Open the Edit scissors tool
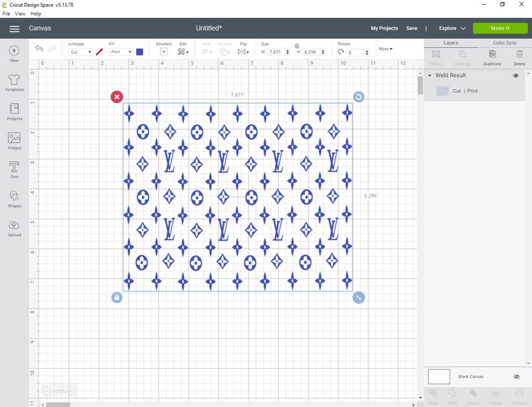532x407 pixels. pyautogui.click(x=182, y=52)
